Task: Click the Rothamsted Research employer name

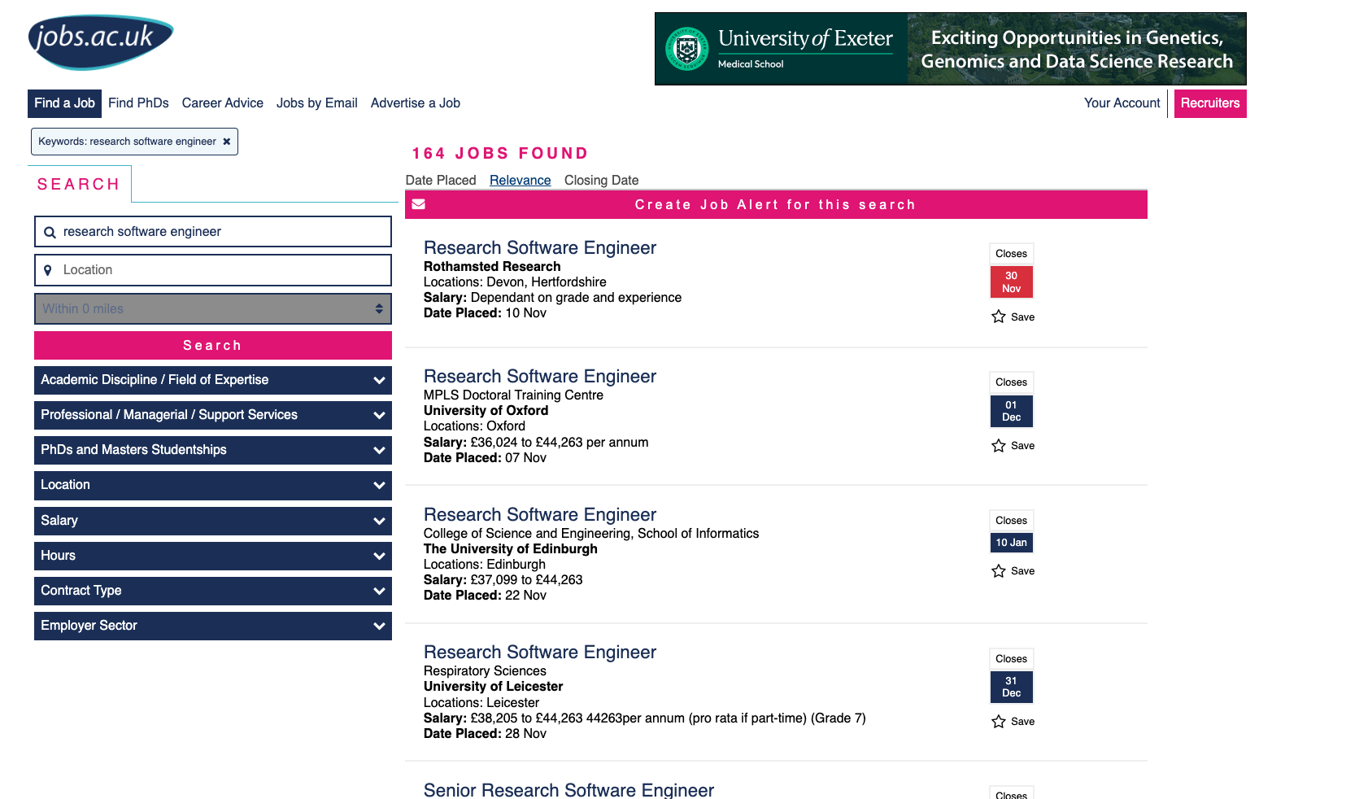Action: point(492,267)
